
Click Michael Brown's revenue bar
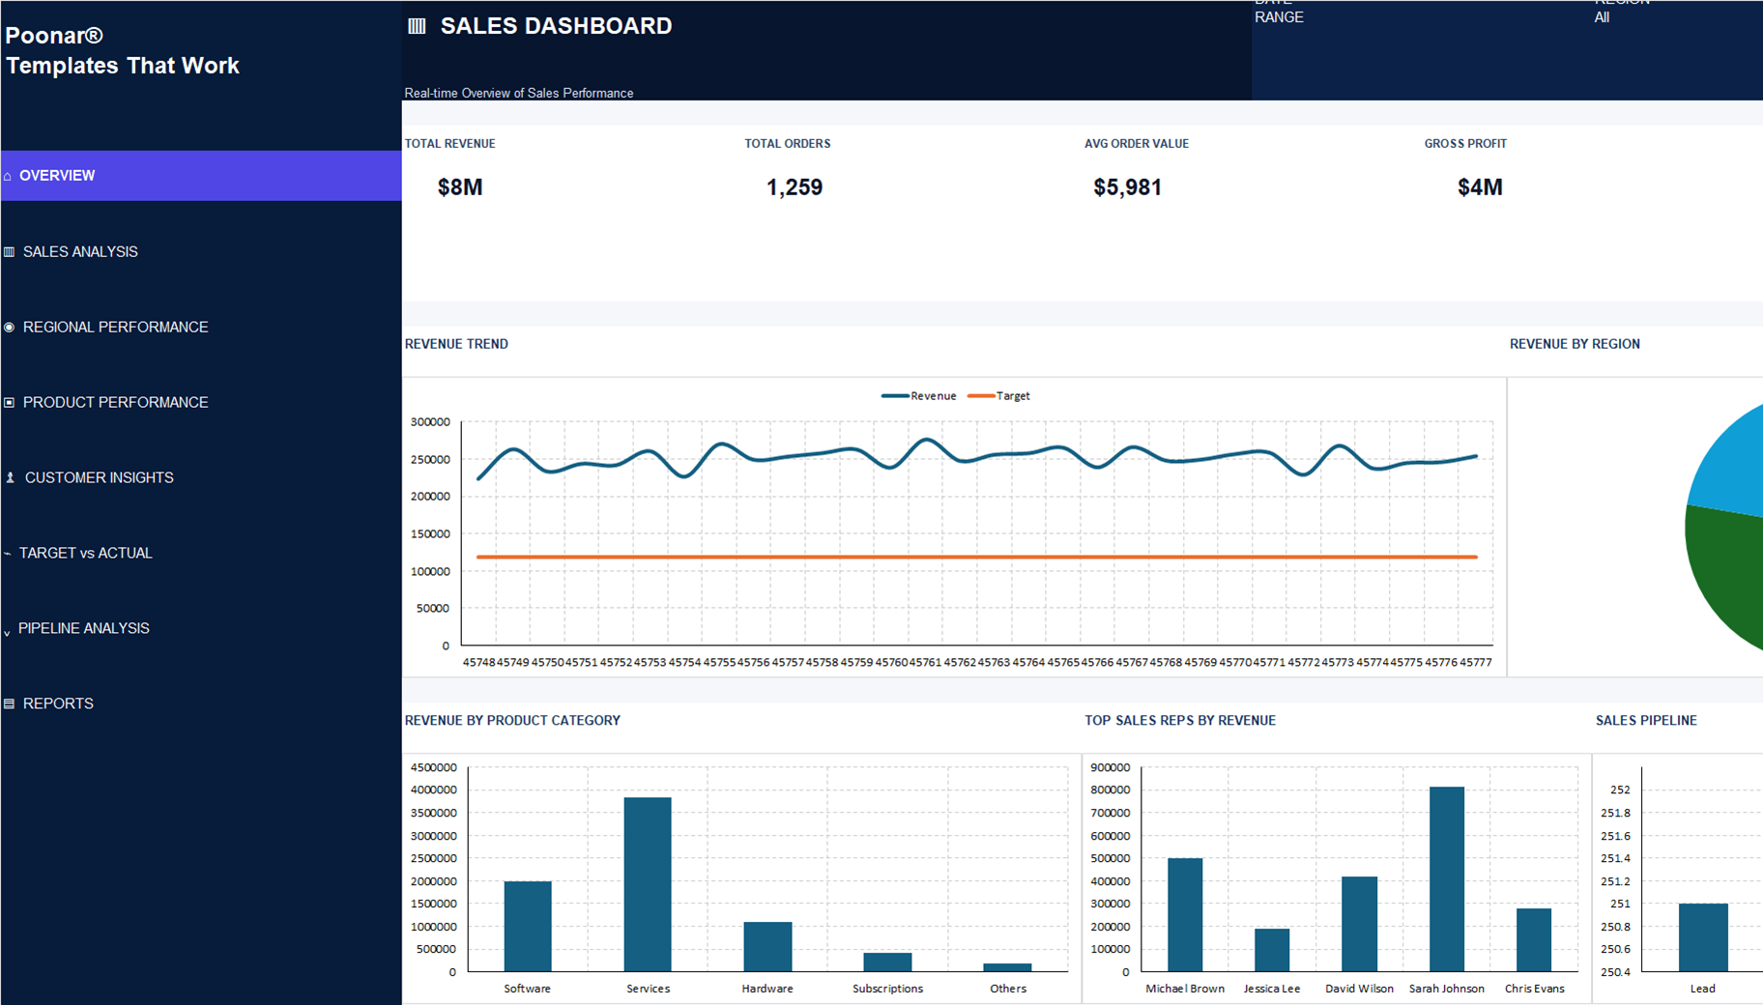(1185, 914)
